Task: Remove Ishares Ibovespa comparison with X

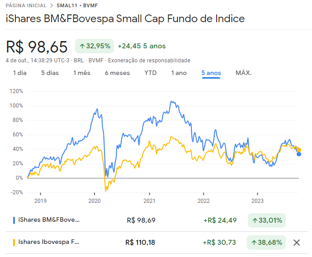Action: (x=297, y=243)
